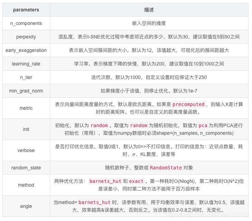Viewport: 252px width, 221px height.
Task: Click the red 'precomputed' code word
Action: click(x=188, y=104)
